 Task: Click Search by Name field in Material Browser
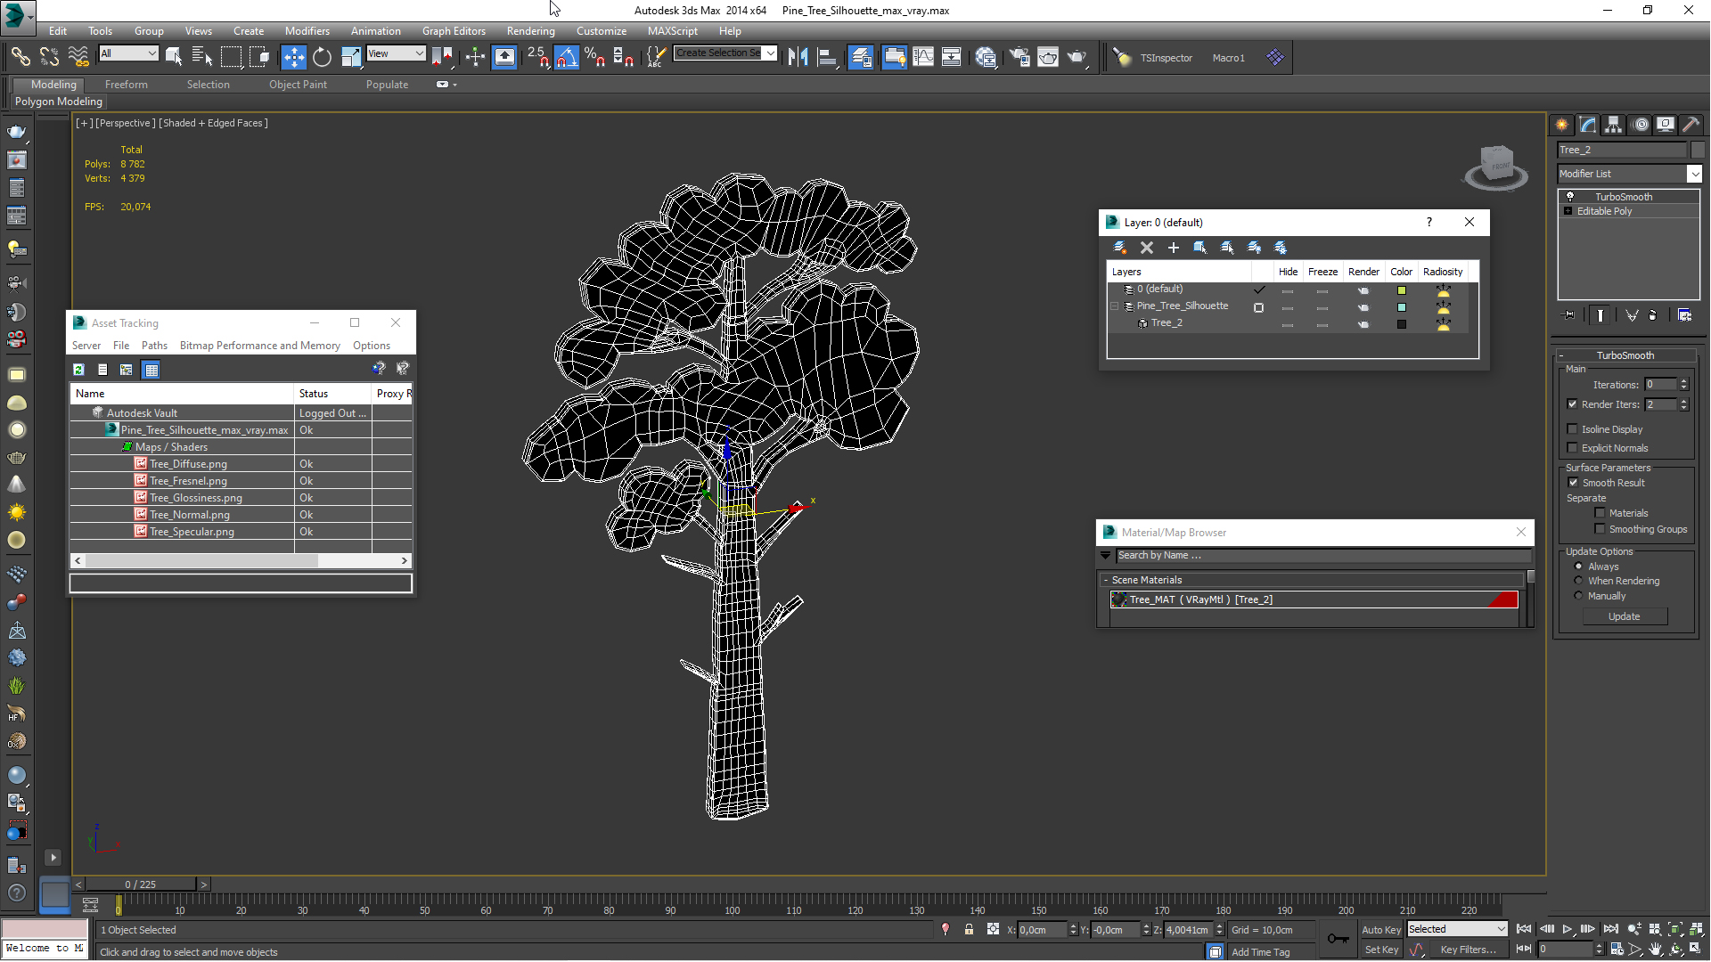tap(1322, 555)
